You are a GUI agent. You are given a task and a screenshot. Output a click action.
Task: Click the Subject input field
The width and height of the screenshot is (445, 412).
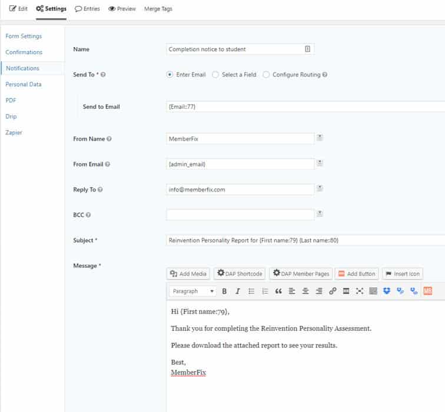click(305, 240)
